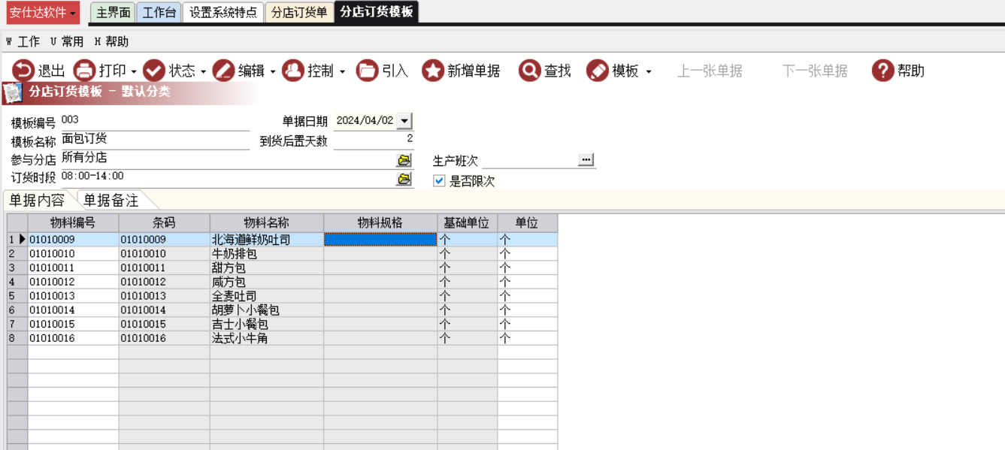Click the 模板 eraser icon
The image size is (1005, 450).
pyautogui.click(x=598, y=71)
